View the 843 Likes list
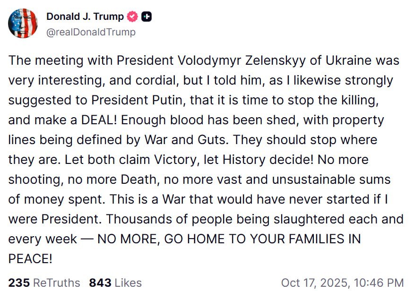 (x=115, y=283)
